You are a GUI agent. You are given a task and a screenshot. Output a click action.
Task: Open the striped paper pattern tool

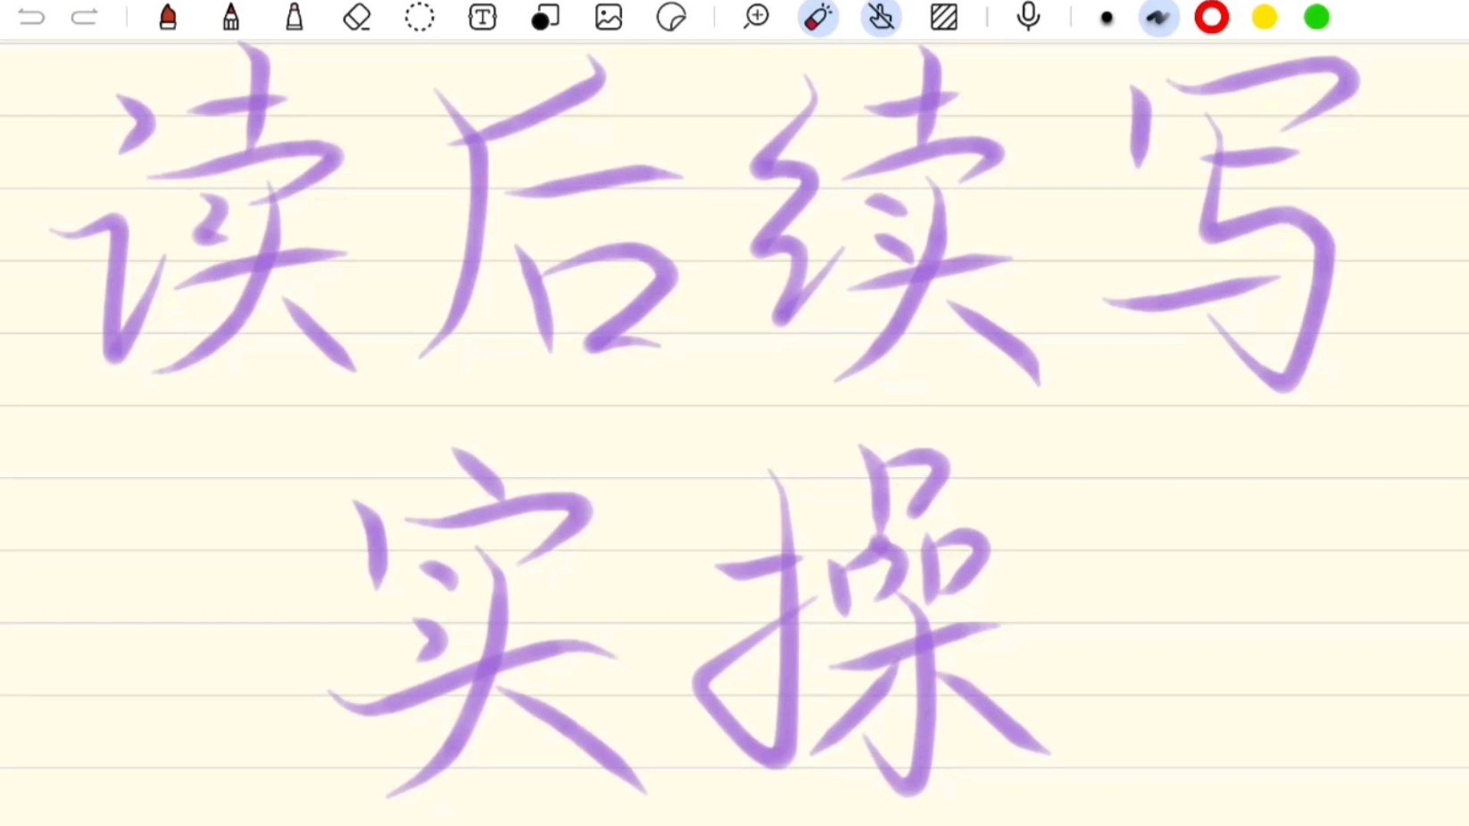[944, 17]
